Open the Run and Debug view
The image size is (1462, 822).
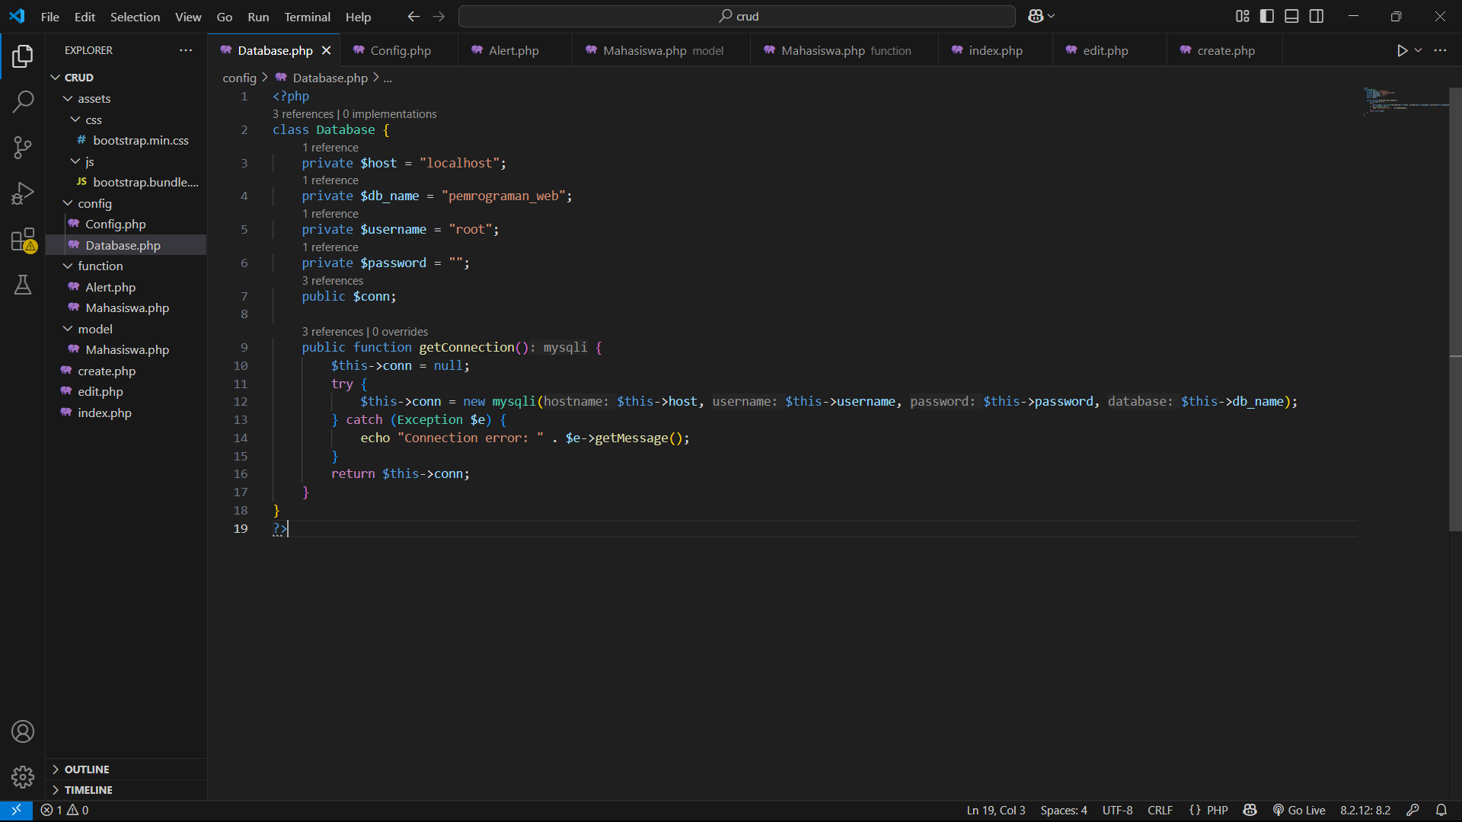[x=23, y=193]
